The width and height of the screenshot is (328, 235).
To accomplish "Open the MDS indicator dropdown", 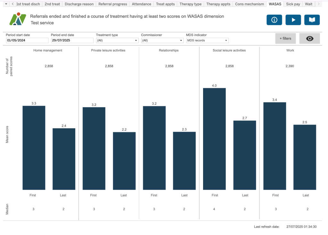I will [207, 40].
